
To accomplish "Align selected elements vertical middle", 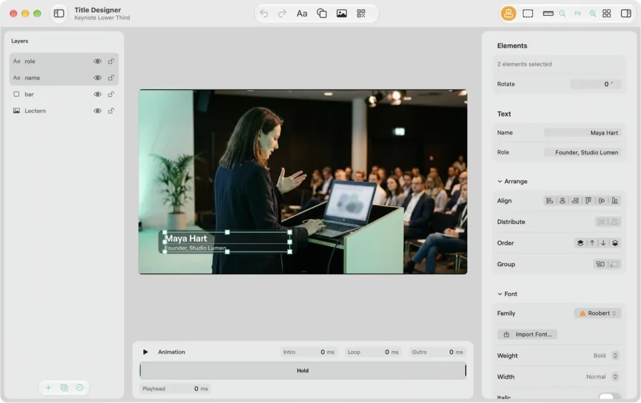I will coord(602,201).
